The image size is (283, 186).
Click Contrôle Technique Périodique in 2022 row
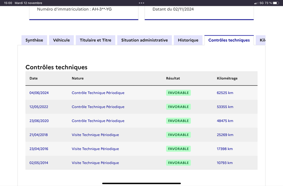point(98,107)
